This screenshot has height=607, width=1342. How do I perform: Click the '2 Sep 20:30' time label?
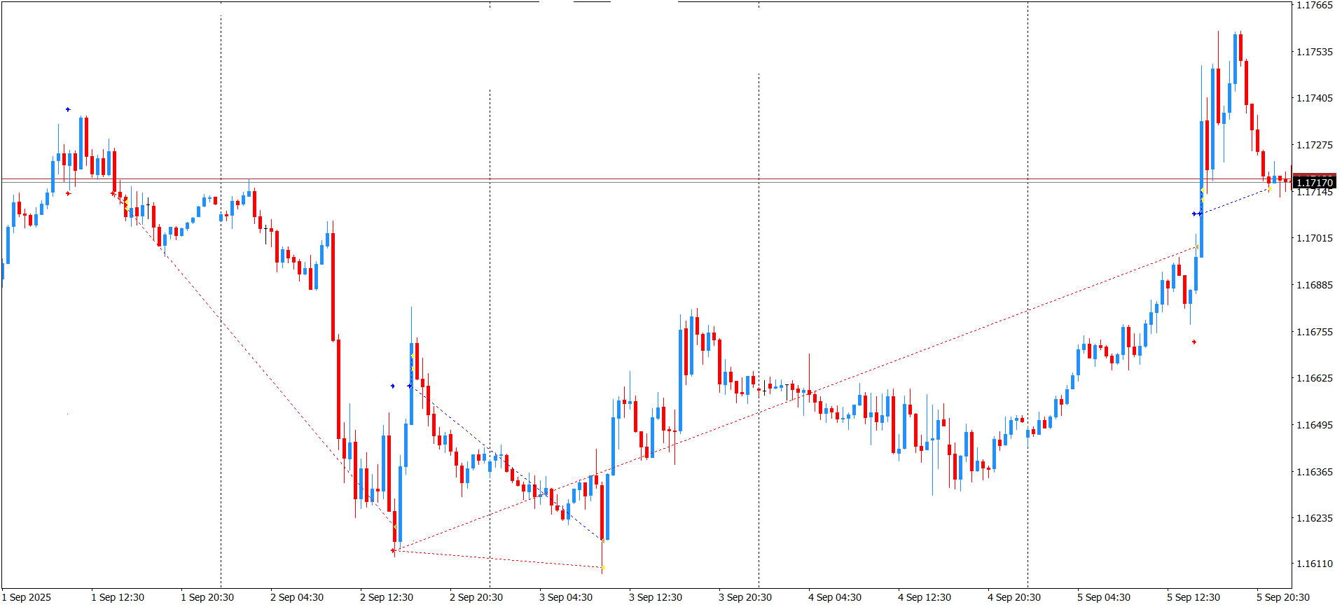click(476, 597)
